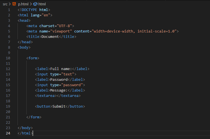
Task: Click the opening head tag
Action: coord(24,21)
